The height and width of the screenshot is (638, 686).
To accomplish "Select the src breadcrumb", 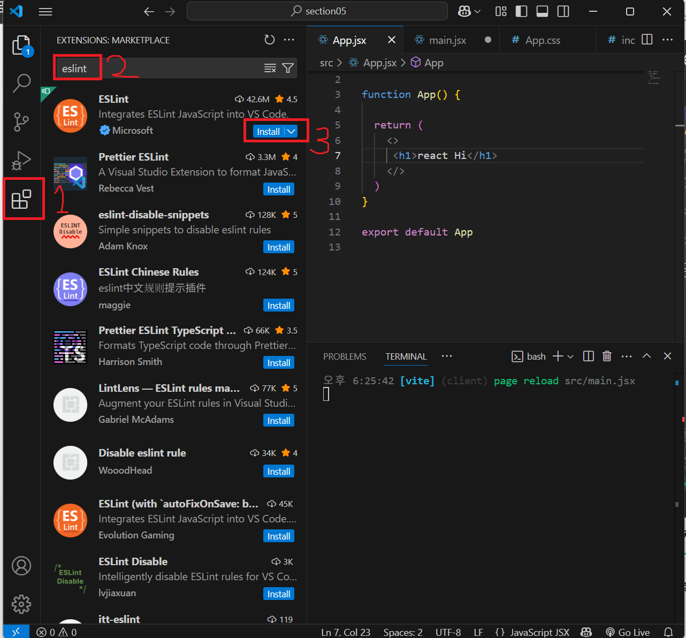I will coord(326,63).
